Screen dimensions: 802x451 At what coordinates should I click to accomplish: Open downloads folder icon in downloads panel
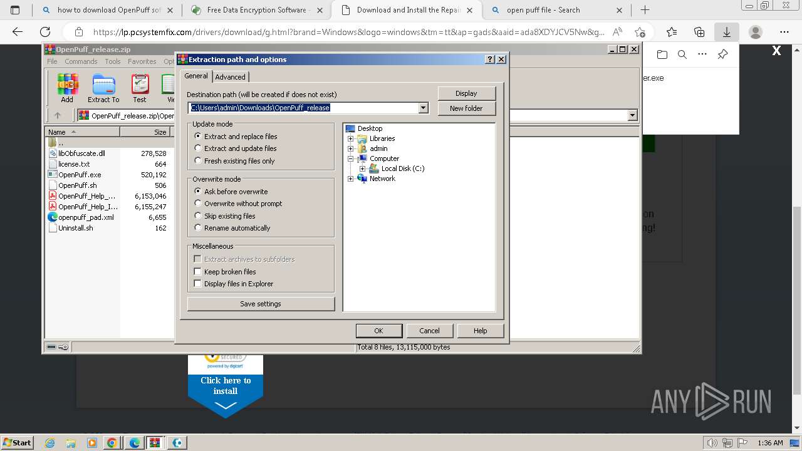pyautogui.click(x=662, y=54)
